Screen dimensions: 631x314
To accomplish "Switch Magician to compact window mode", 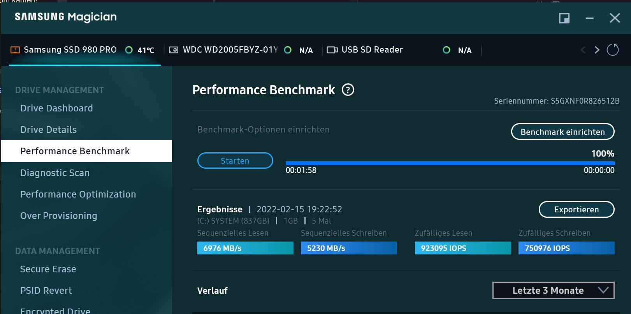I will pos(564,18).
